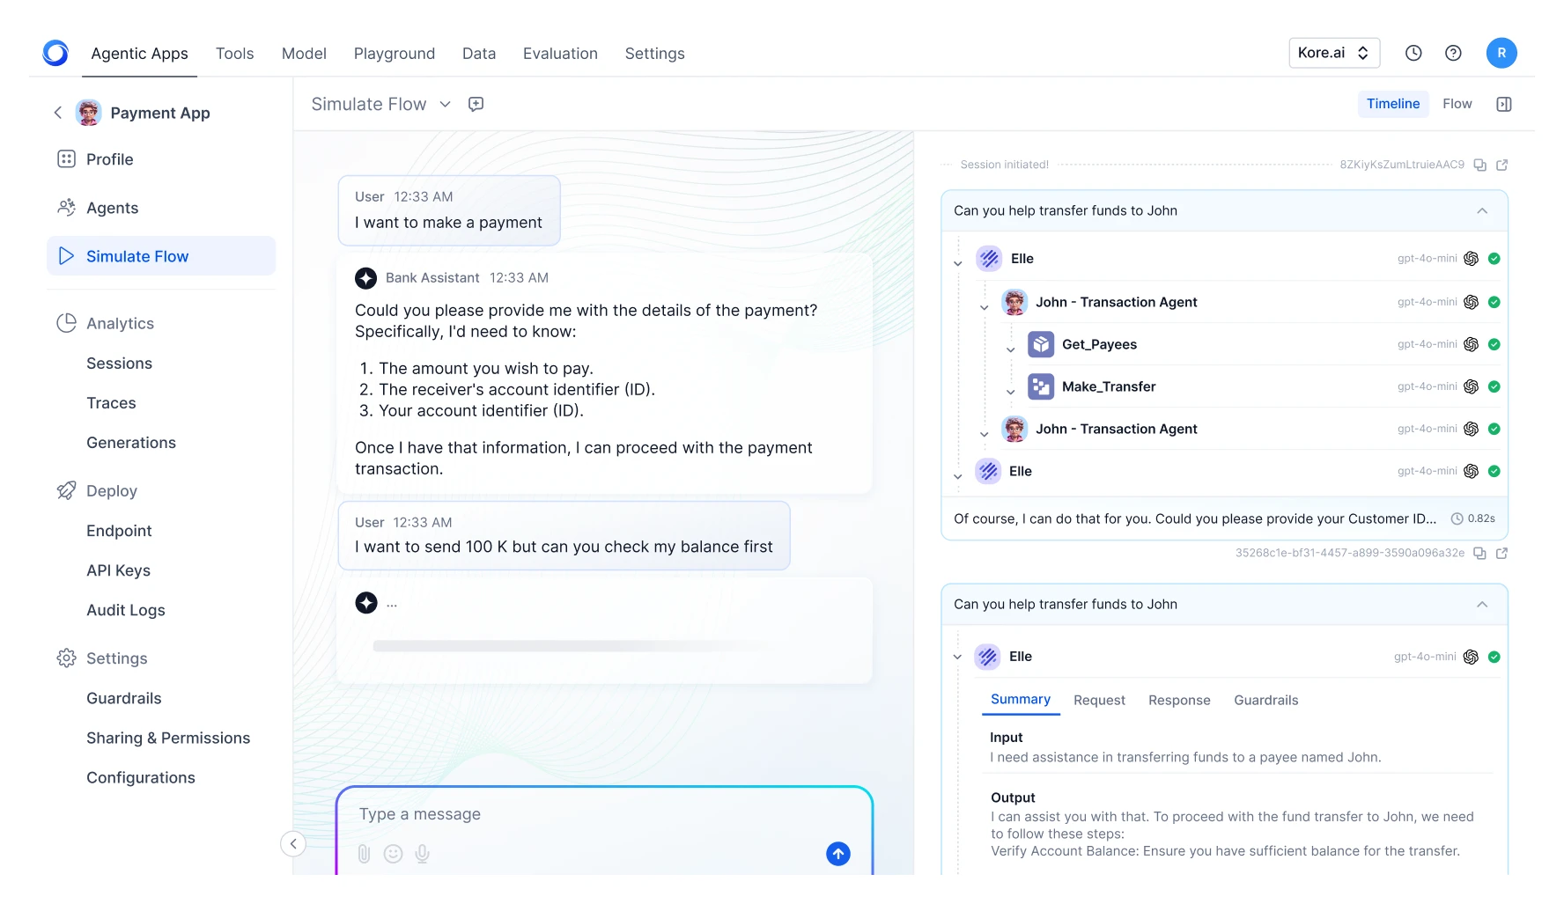The height and width of the screenshot is (904, 1564).
Task: Collapse the first 'Can you help transfer funds to John' card
Action: [1482, 210]
